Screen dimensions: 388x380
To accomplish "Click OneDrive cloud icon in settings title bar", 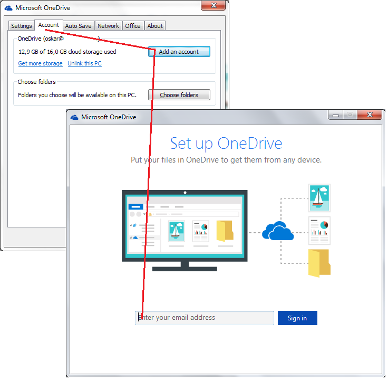I will [x=8, y=8].
